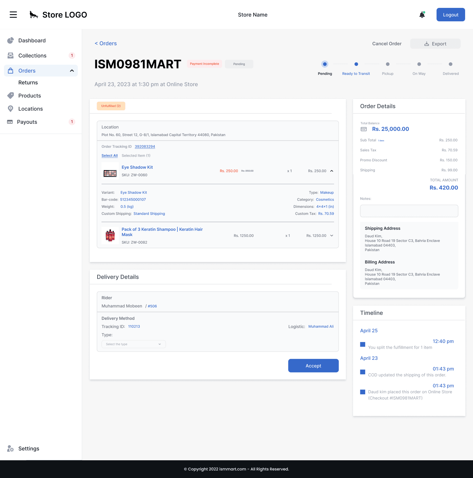Click the Store LOGO dog icon
Viewport: 473px width, 478px height.
(34, 15)
